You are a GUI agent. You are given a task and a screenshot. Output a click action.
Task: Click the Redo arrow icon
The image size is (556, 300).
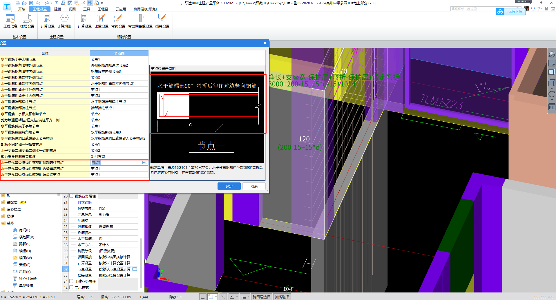47,3
